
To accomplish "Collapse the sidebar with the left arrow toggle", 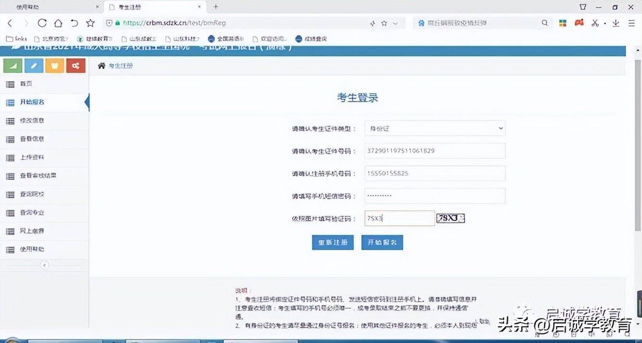I will point(45,265).
